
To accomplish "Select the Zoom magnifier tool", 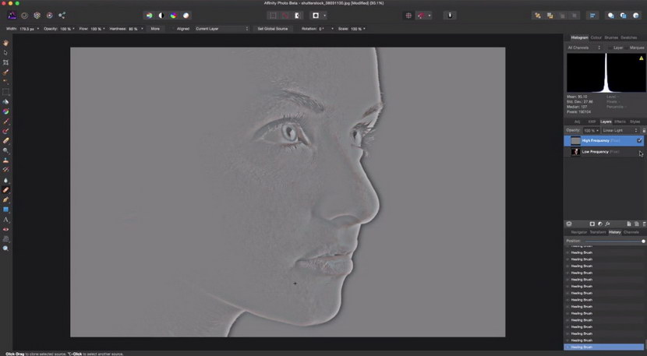I will coord(5,248).
